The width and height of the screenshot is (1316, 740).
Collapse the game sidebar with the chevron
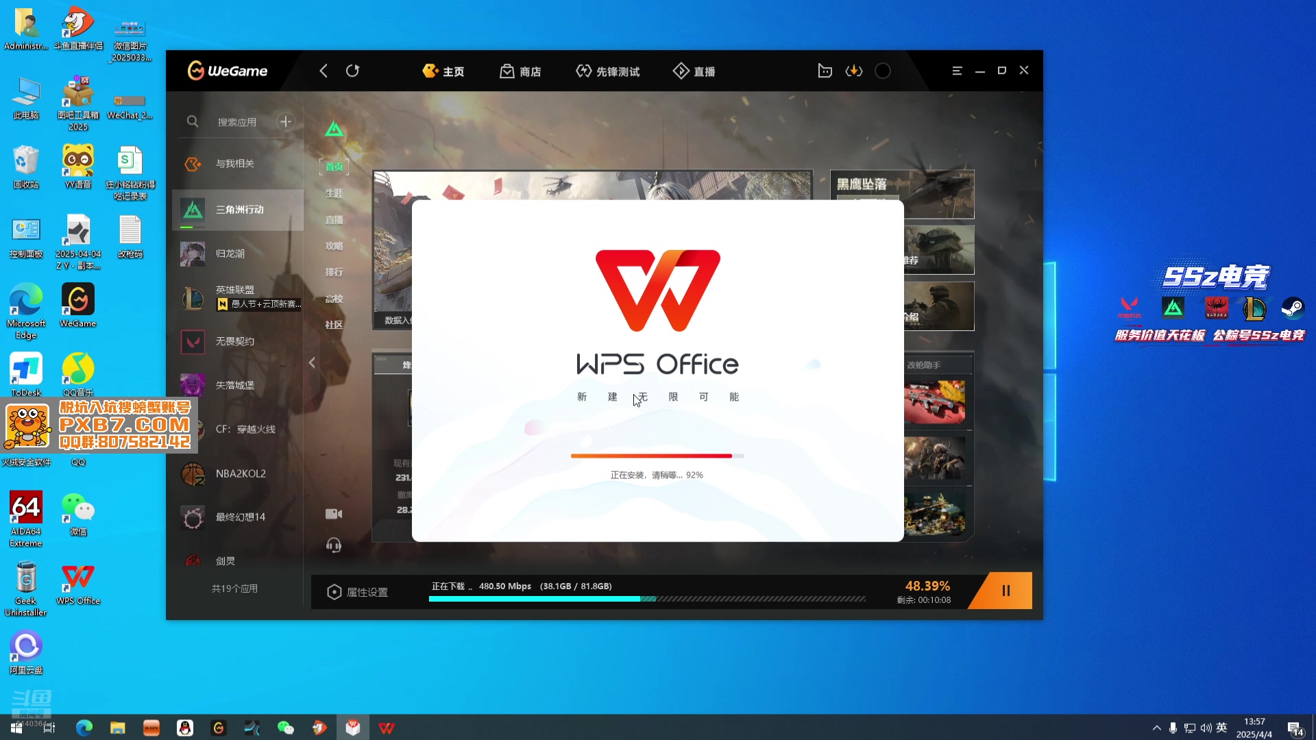pos(312,362)
